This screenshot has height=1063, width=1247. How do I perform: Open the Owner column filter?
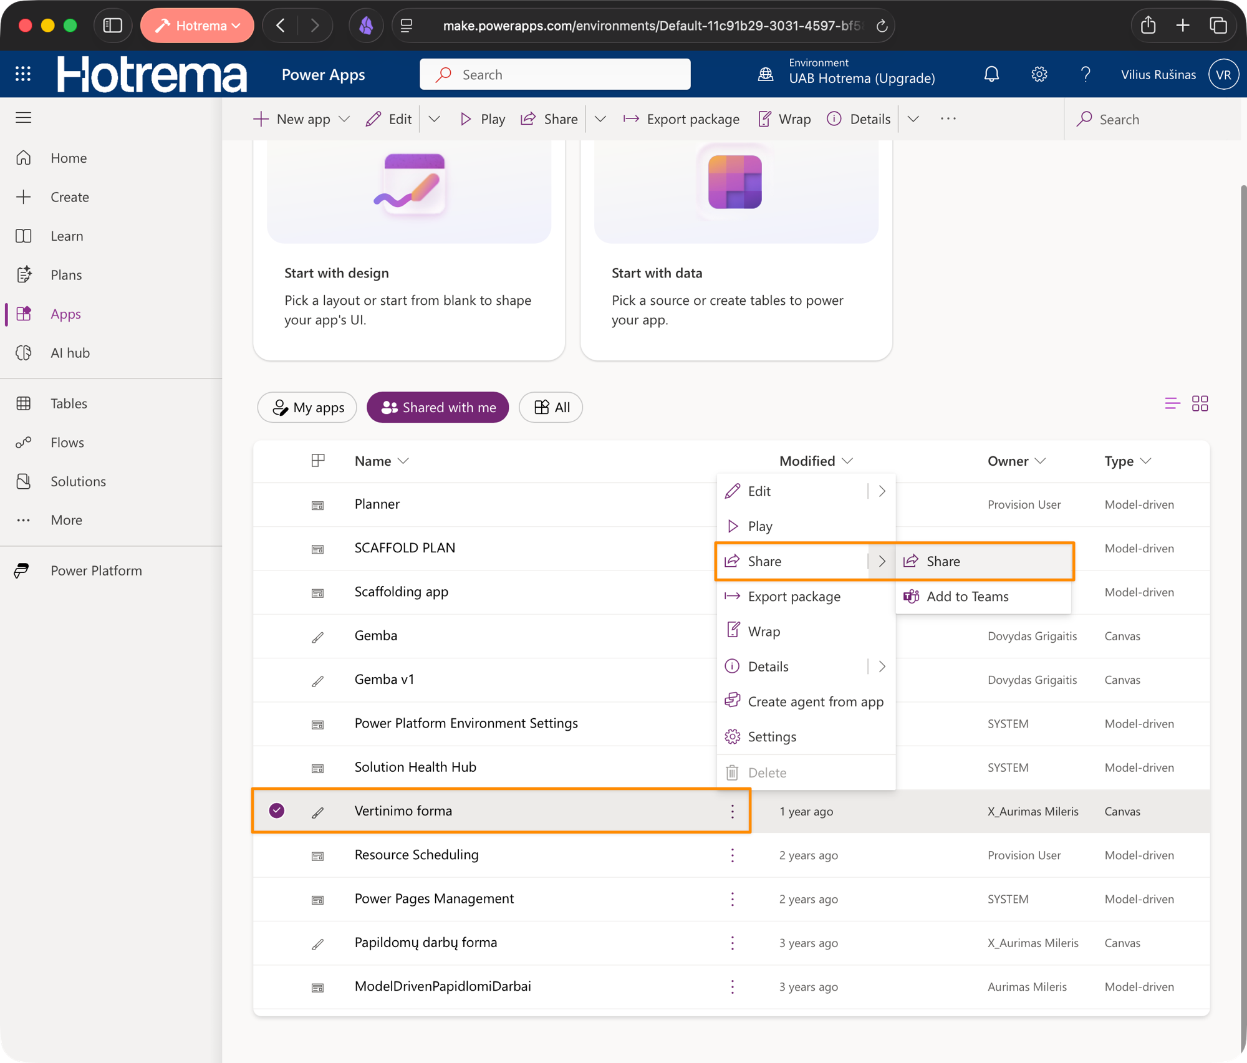(1016, 461)
